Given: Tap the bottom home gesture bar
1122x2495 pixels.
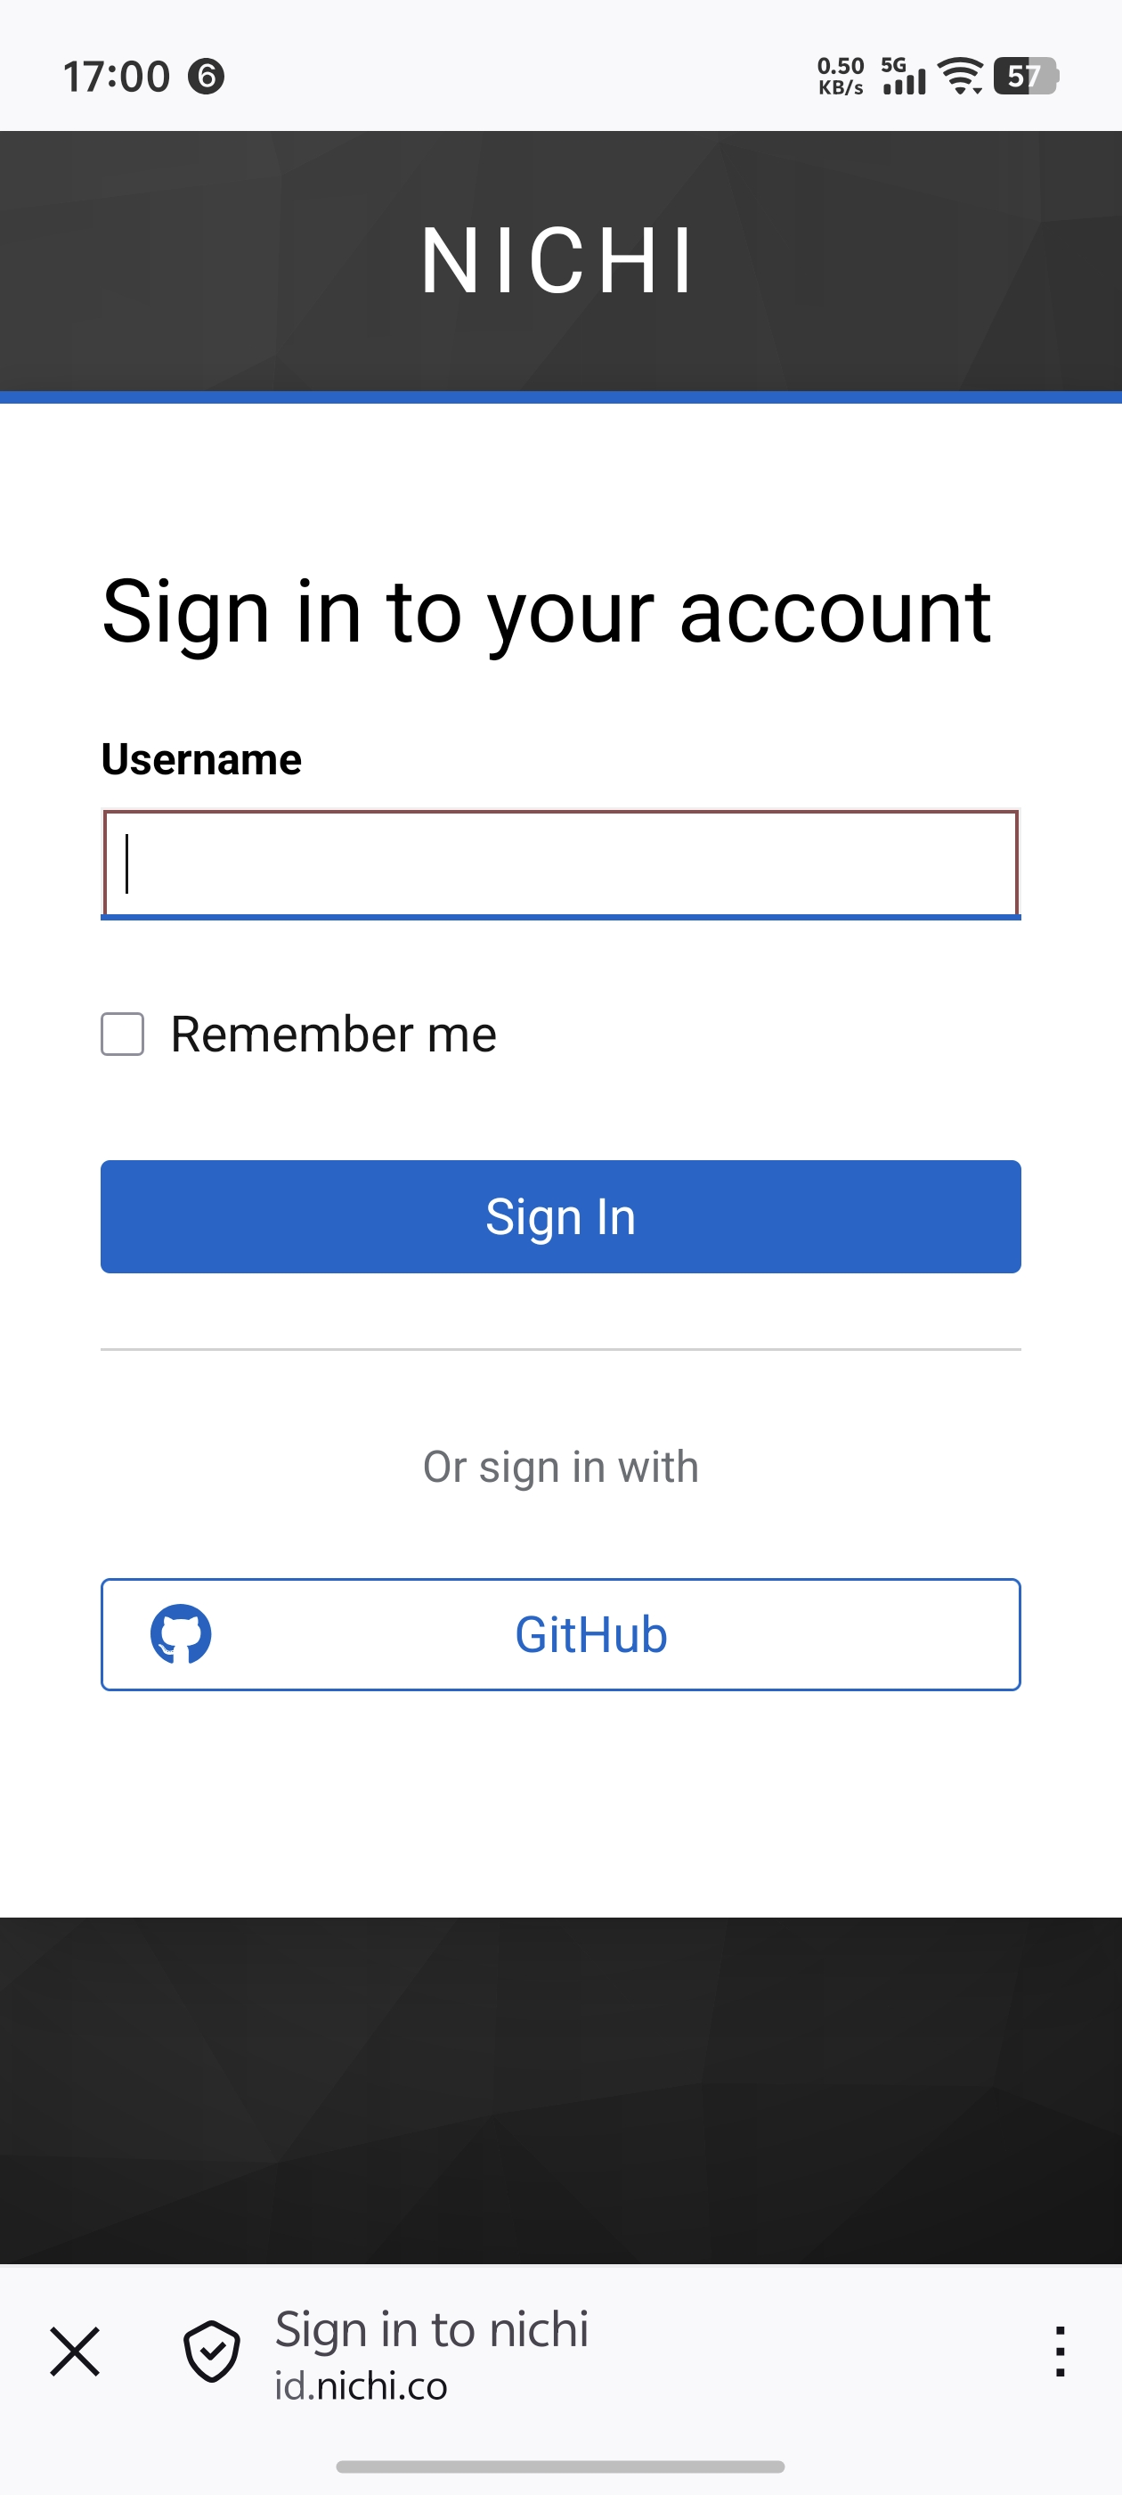Looking at the screenshot, I should [560, 2466].
